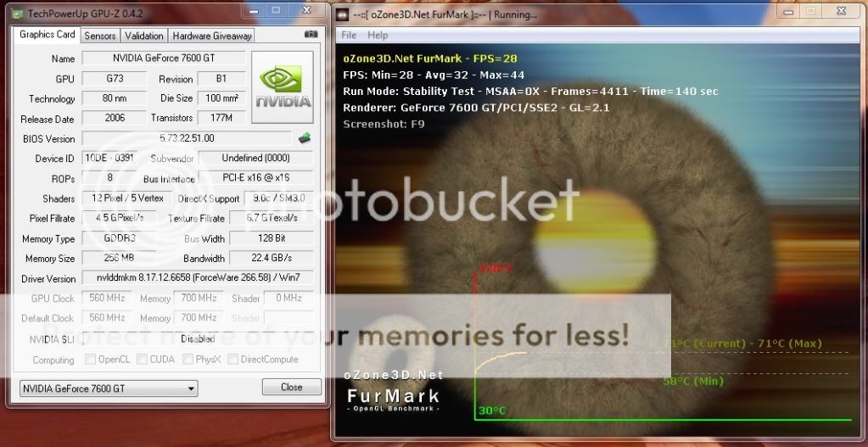Click the Renderer: GeForce 7600 GT line

476,108
